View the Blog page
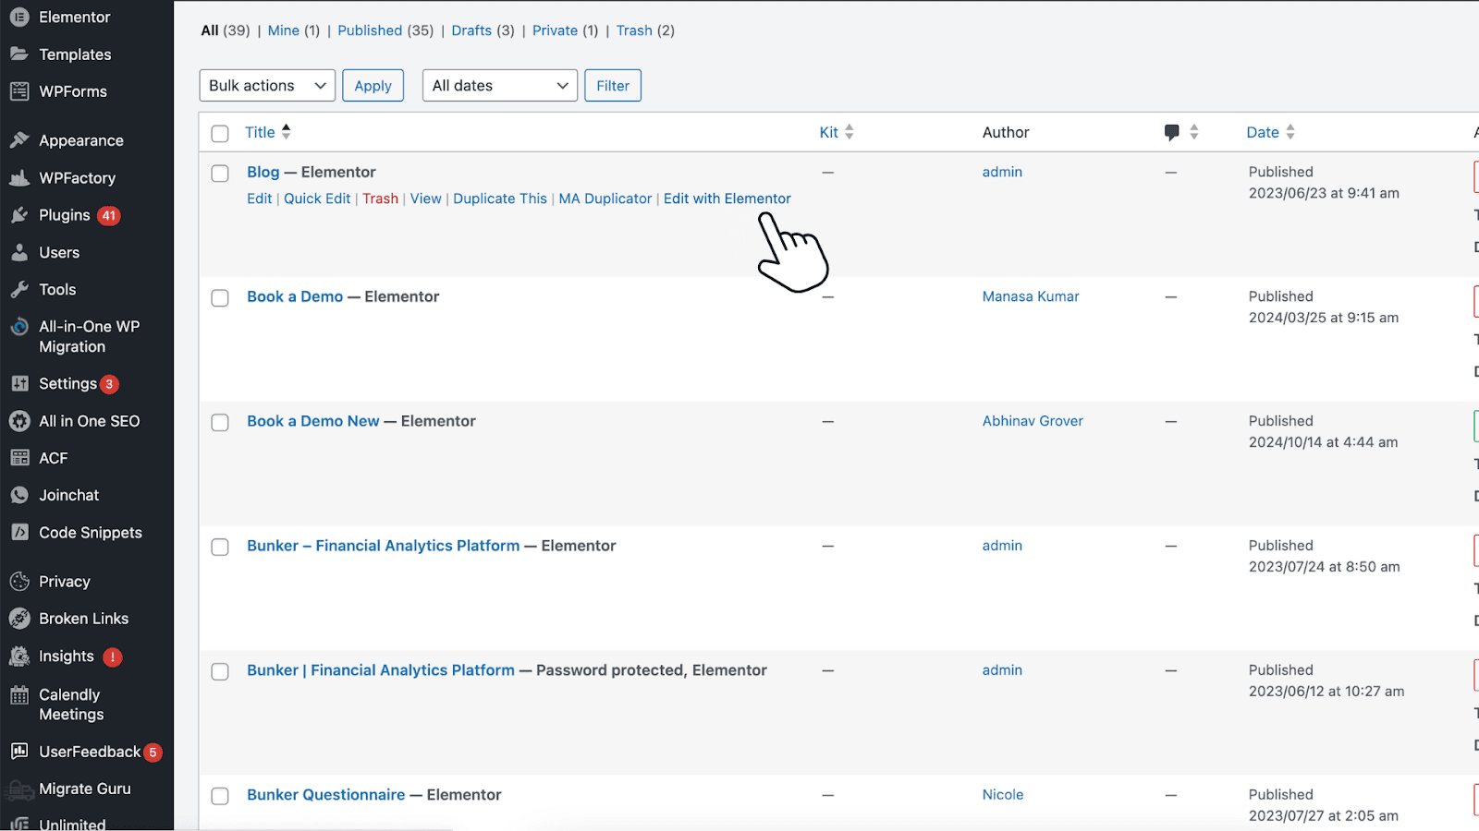The width and height of the screenshot is (1479, 831). point(426,199)
